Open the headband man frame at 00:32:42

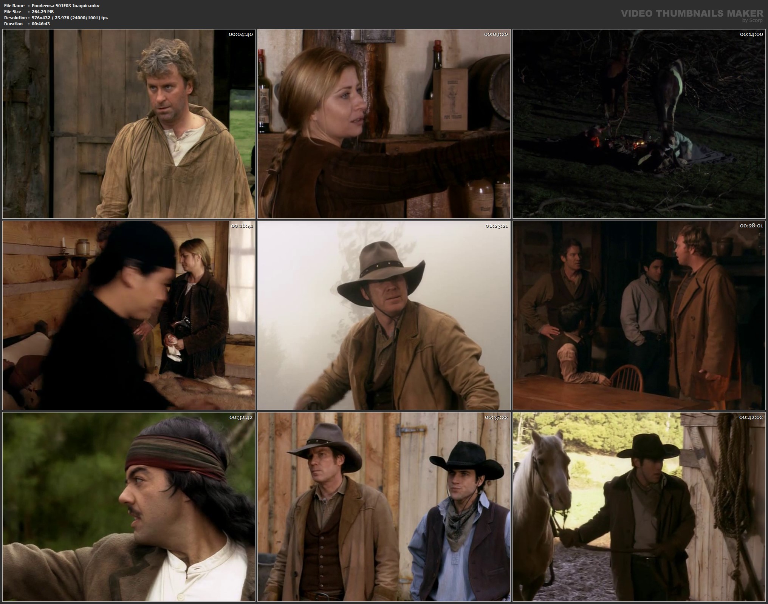click(129, 507)
